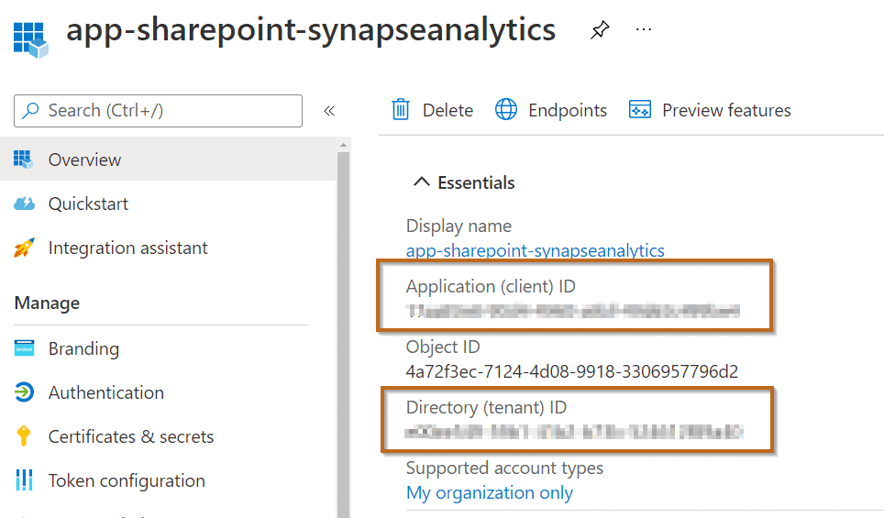
Task: Click the sidebar scrollbar up arrow
Action: click(x=343, y=146)
